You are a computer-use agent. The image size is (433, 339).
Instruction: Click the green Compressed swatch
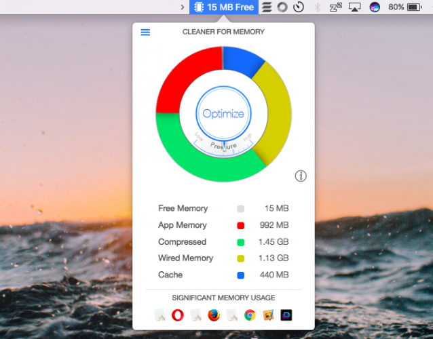point(240,242)
